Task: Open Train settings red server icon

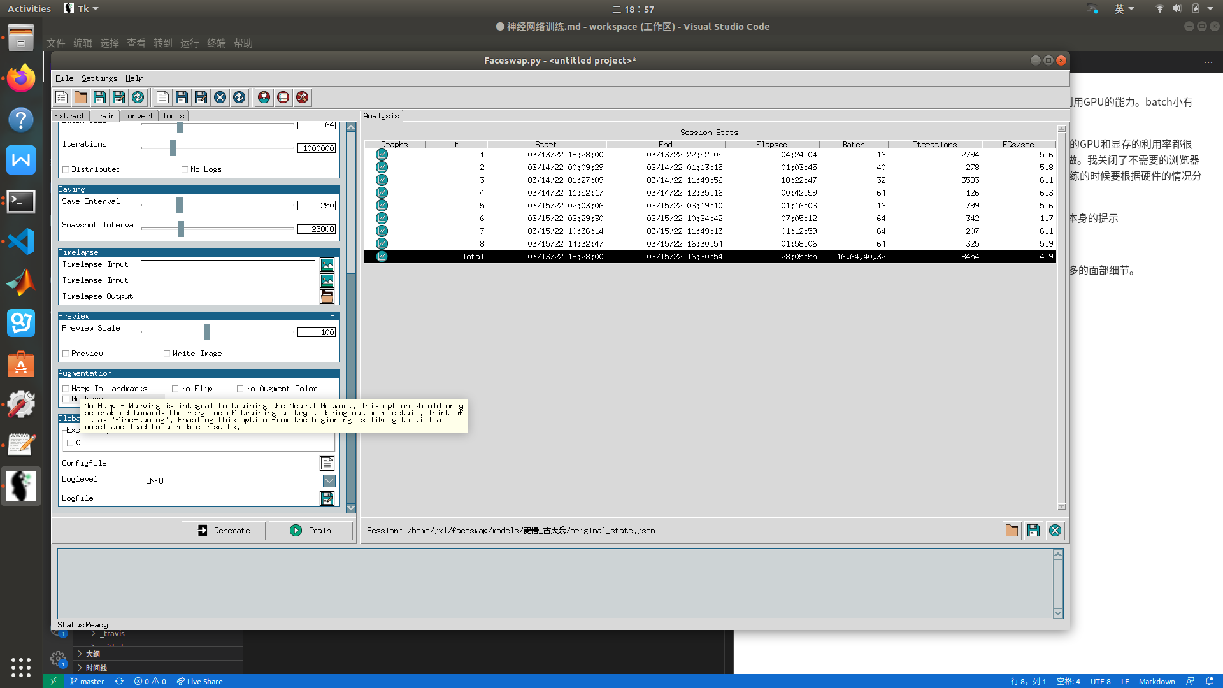Action: tap(283, 97)
